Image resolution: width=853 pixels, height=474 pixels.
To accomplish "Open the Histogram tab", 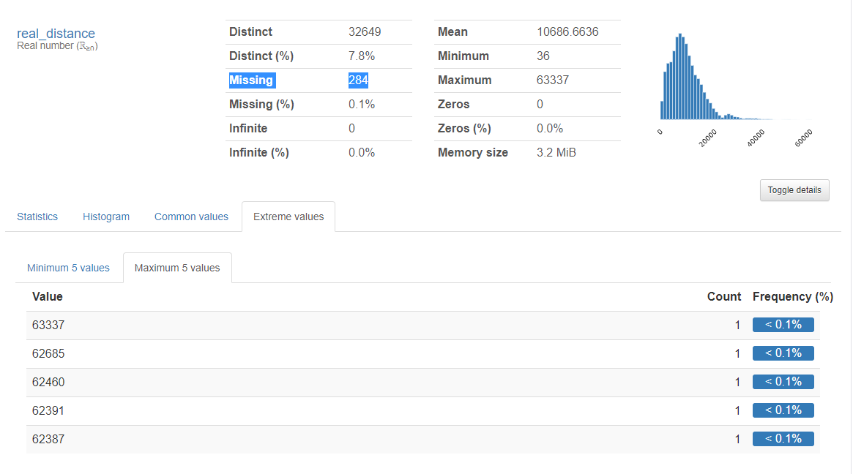I will coord(105,217).
